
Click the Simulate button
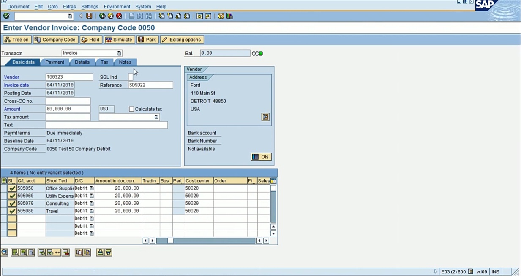pyautogui.click(x=119, y=40)
